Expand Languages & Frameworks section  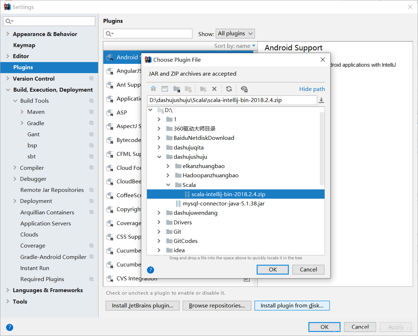(8, 290)
